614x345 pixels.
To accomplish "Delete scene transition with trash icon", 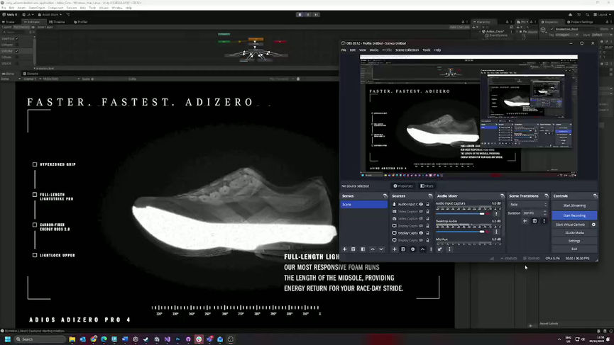I will pos(534,221).
